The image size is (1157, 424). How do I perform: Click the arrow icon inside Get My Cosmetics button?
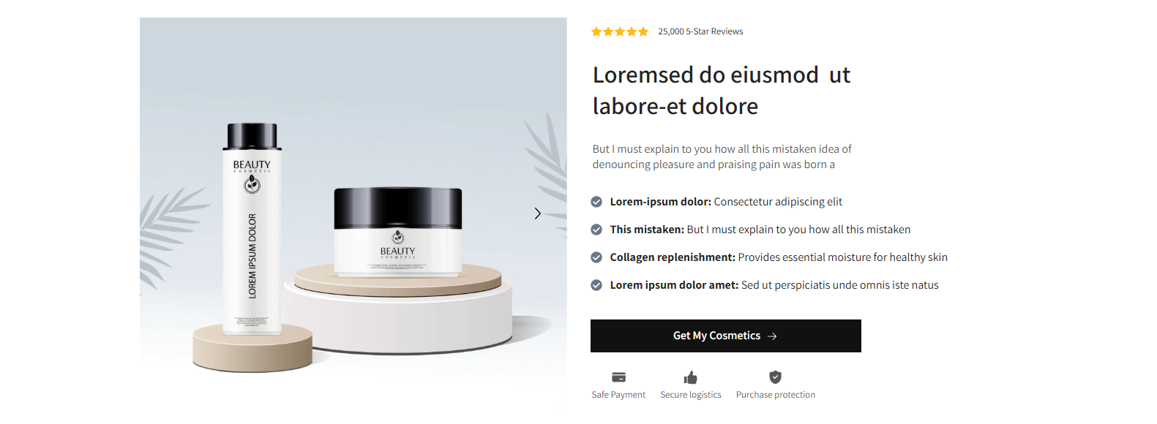(x=772, y=336)
